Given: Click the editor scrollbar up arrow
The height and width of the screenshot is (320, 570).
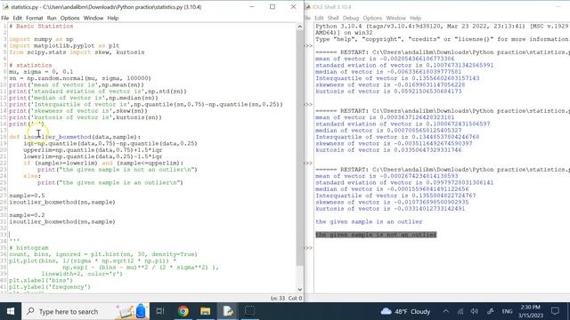Looking at the screenshot, I should coord(300,27).
